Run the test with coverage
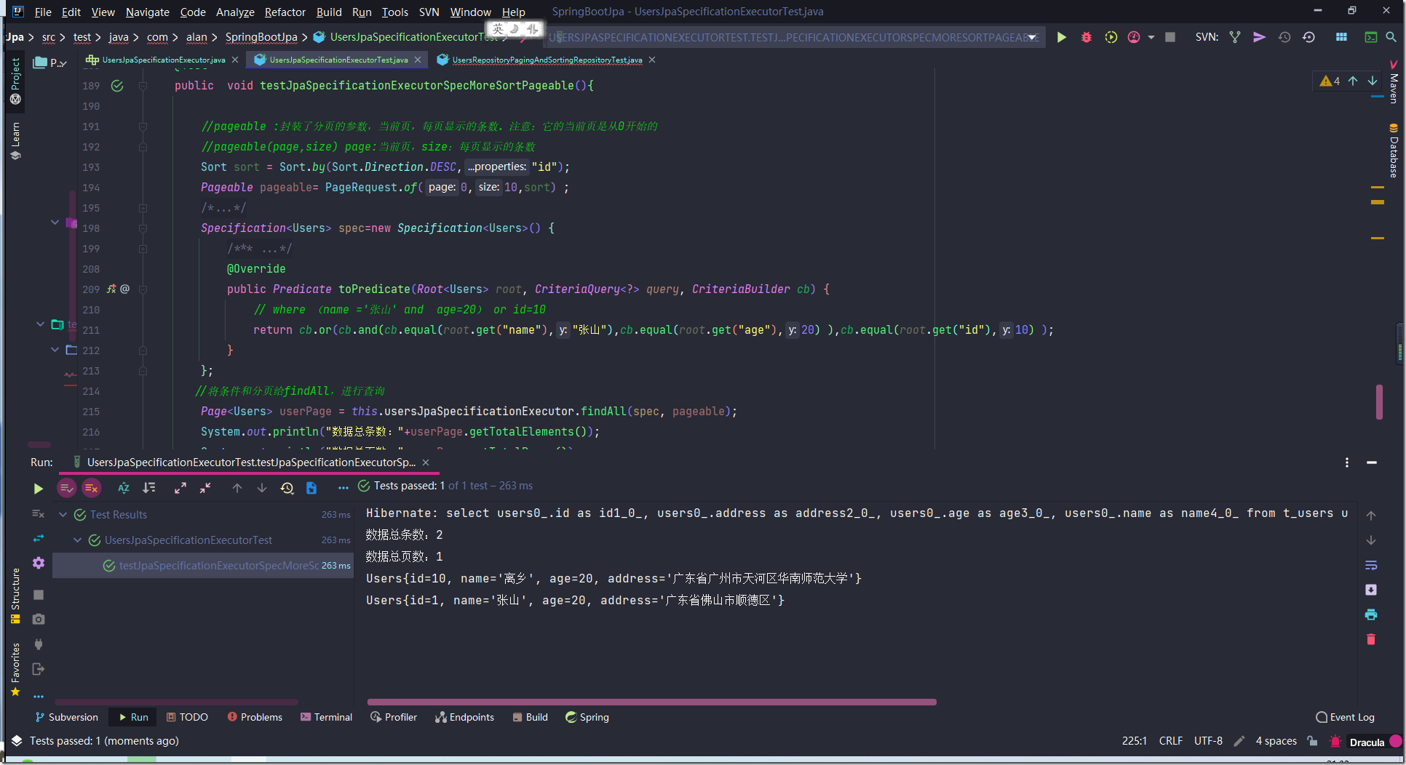This screenshot has height=765, width=1406. point(1111,37)
